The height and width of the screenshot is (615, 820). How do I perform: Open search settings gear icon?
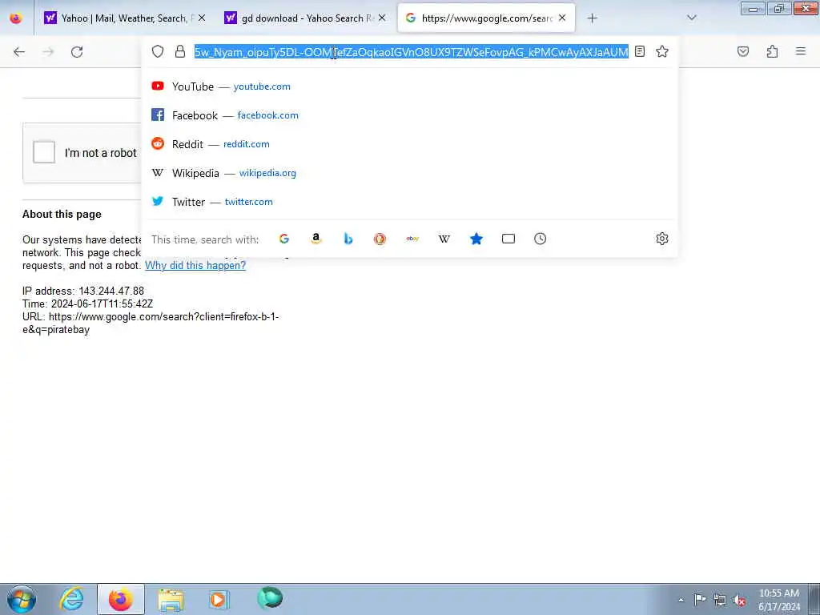[x=662, y=239]
